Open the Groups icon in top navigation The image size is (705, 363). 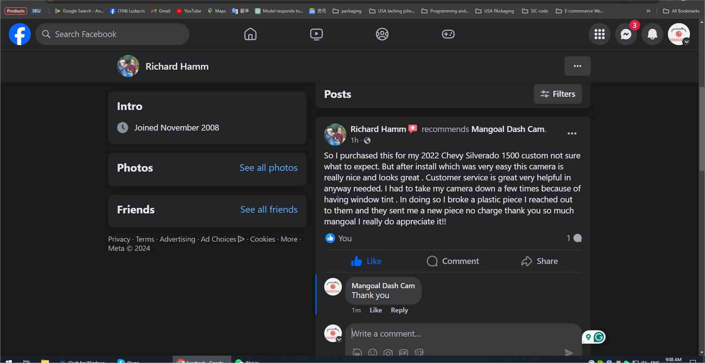(382, 34)
